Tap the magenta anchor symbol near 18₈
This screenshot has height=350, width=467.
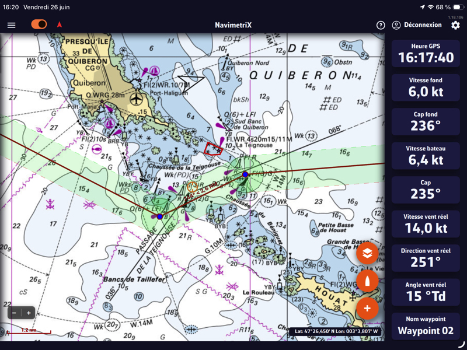[219, 269]
